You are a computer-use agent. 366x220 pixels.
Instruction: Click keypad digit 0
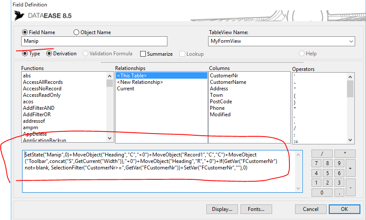tap(322, 192)
